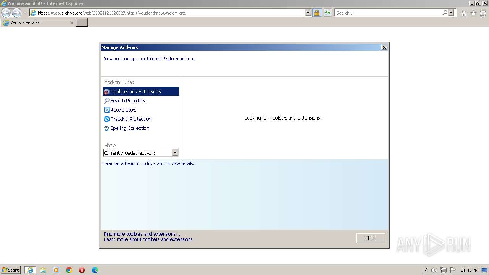Open a new tab button
Image resolution: width=489 pixels, height=275 pixels.
pos(82,23)
